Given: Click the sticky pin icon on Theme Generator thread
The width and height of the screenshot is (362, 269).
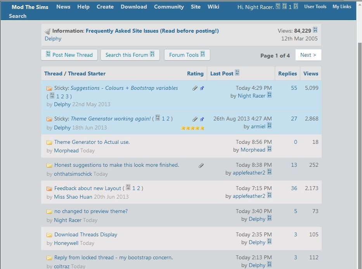Looking at the screenshot, I should tap(202, 119).
